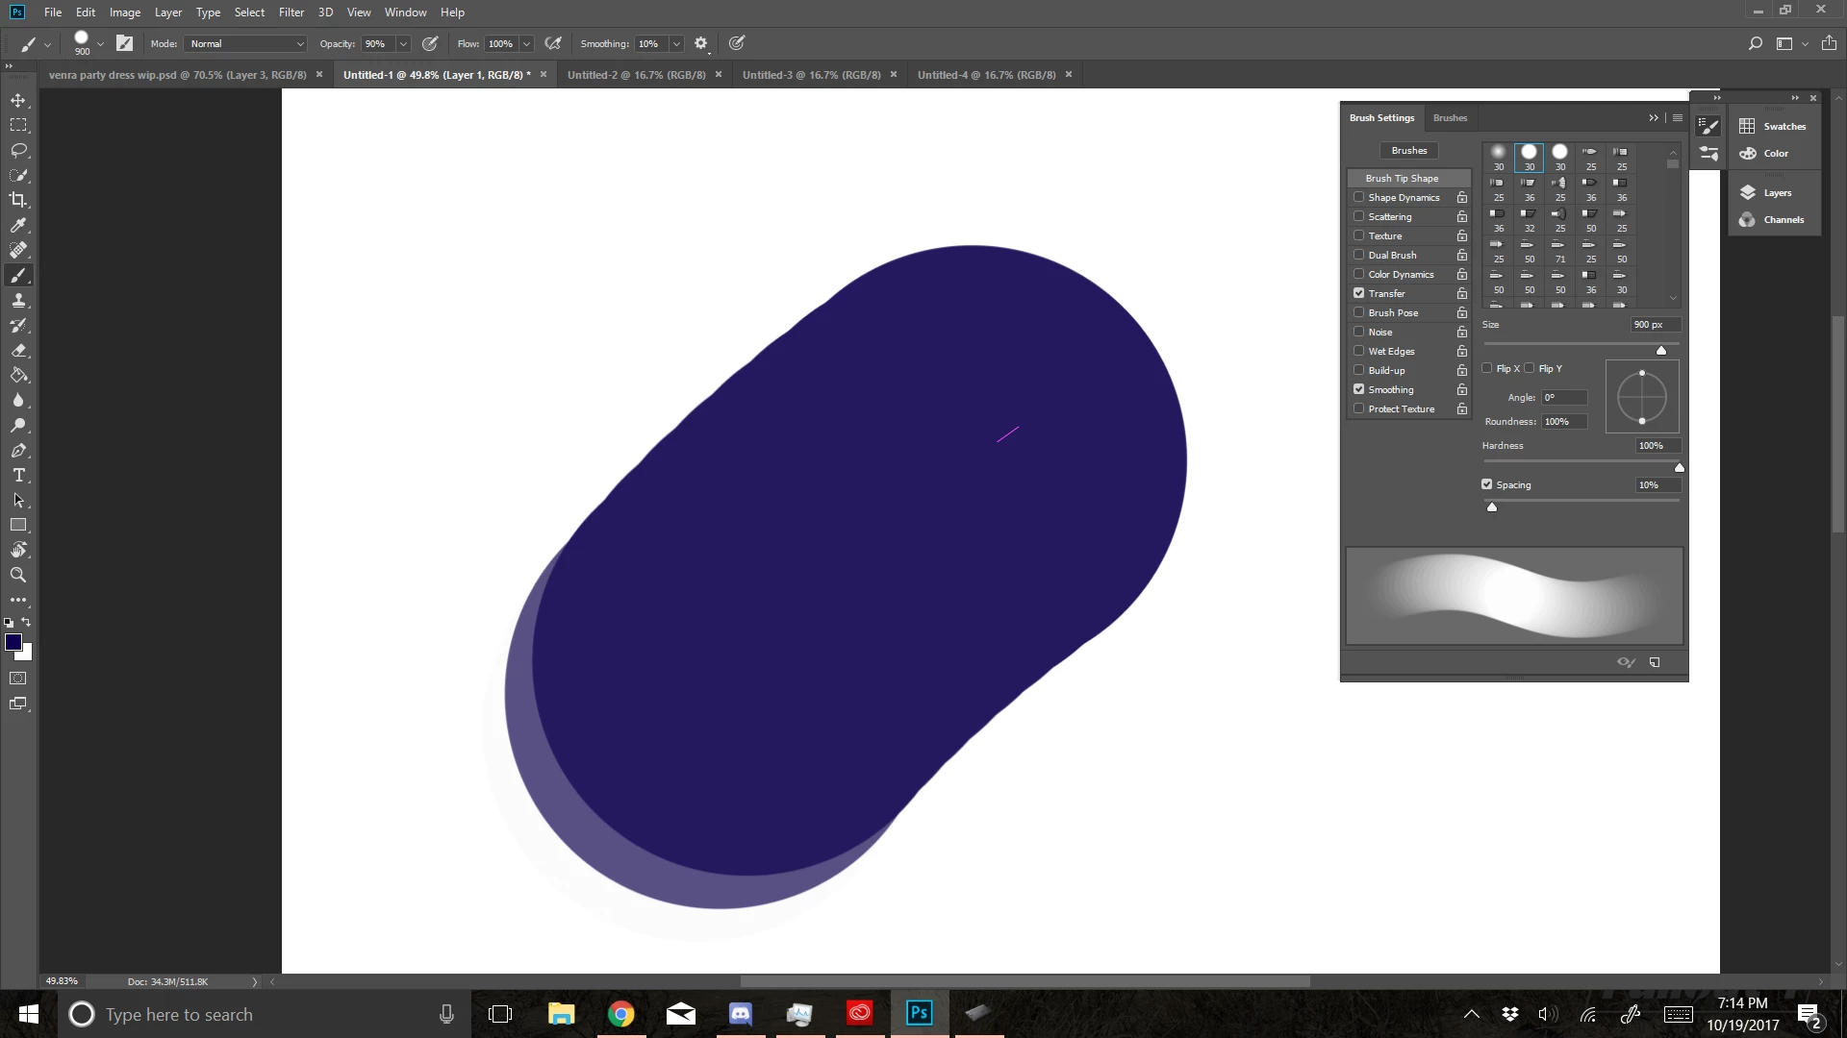Click the brush Size input field
The height and width of the screenshot is (1038, 1847).
(1655, 325)
